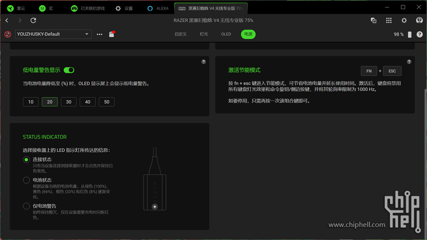Image resolution: width=427 pixels, height=240 pixels.
Task: Set low battery warning to 10
Action: point(31,102)
